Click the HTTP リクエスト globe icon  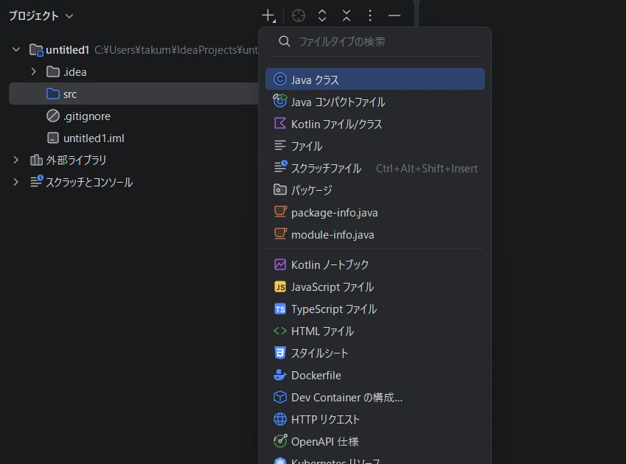(280, 419)
